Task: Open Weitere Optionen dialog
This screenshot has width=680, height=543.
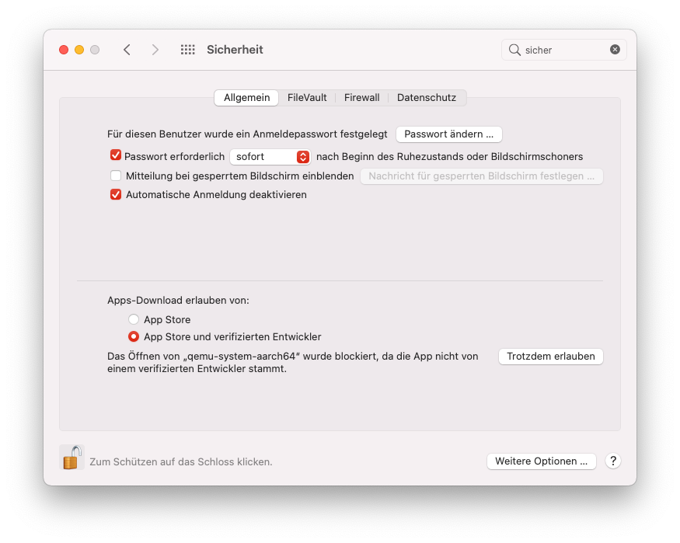Action: coord(541,461)
